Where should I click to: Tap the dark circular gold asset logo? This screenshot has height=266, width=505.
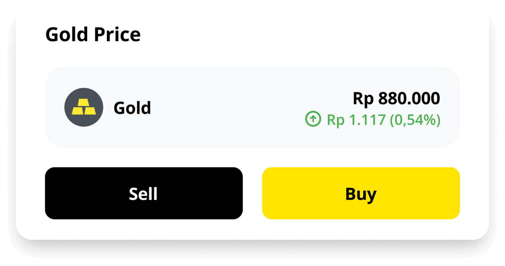[84, 107]
